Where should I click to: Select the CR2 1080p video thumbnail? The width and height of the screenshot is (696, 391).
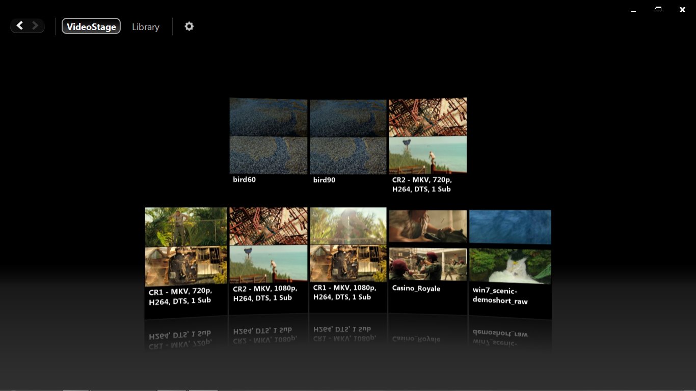click(268, 244)
